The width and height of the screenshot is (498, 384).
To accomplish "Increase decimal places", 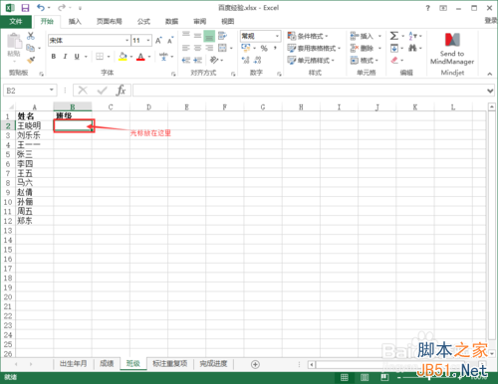I will click(245, 60).
